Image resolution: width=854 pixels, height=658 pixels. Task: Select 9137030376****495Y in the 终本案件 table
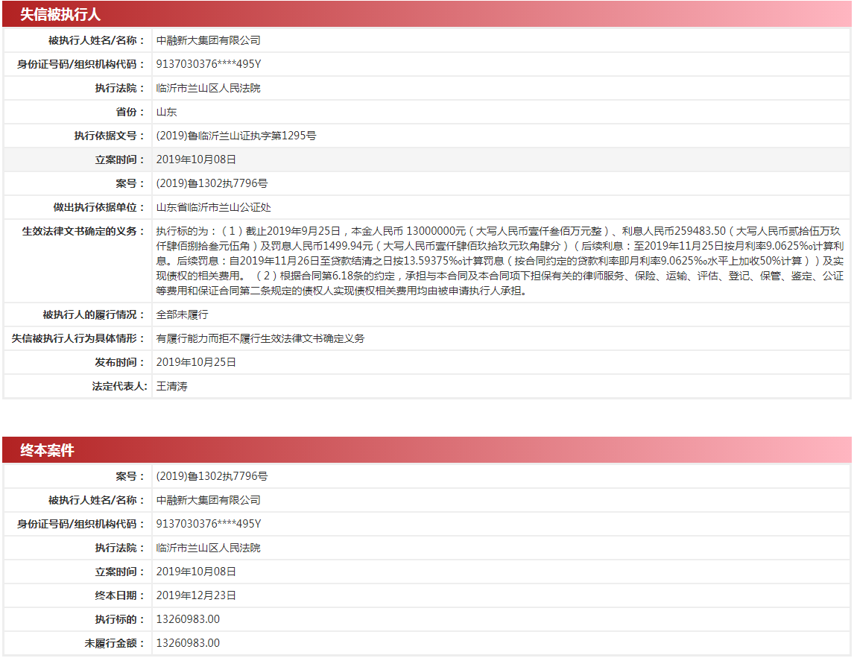coord(209,524)
